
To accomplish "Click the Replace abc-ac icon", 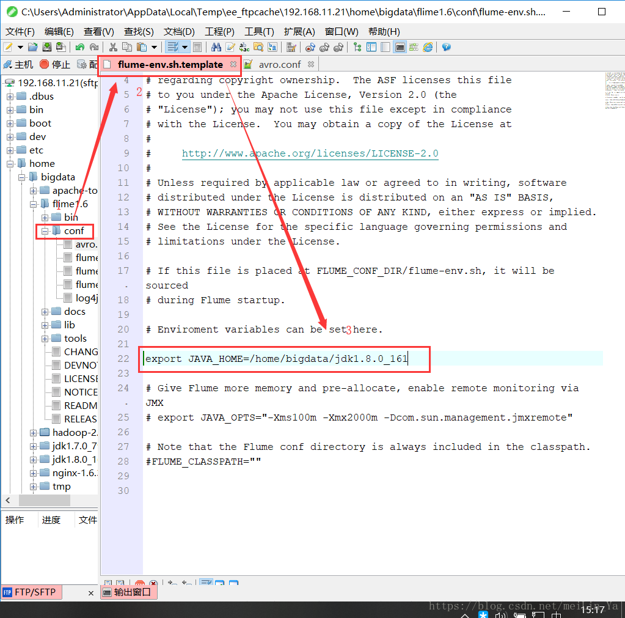I will [244, 48].
